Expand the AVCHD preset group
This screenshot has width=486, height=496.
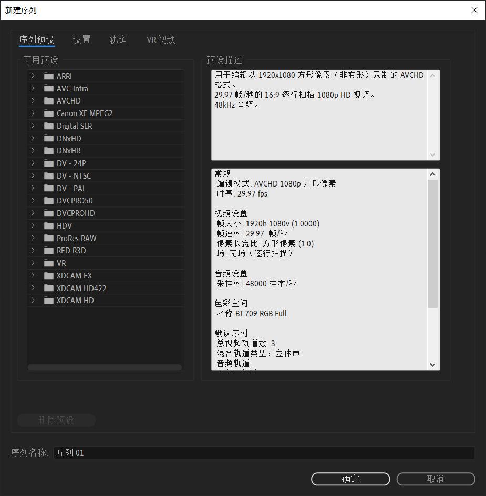point(33,100)
